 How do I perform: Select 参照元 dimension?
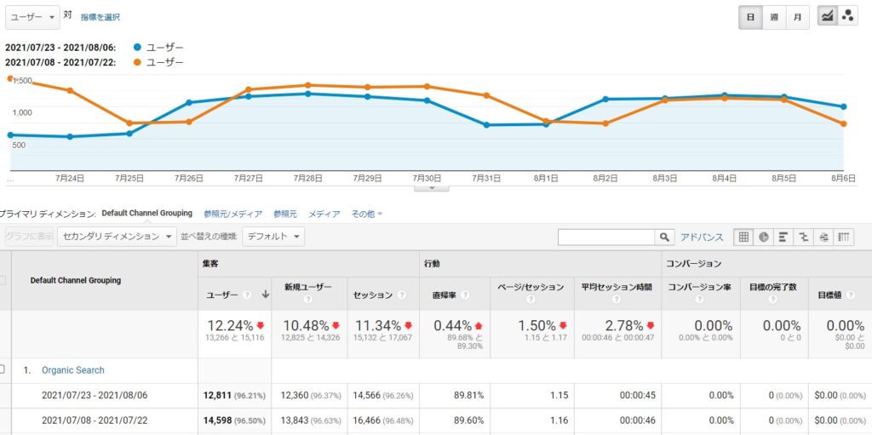point(284,214)
